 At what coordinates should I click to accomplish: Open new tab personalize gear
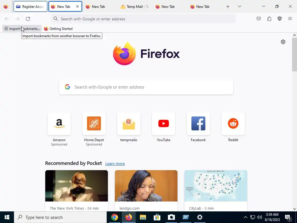pyautogui.click(x=283, y=42)
